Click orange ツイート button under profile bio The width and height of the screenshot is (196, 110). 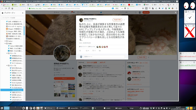click(64, 78)
